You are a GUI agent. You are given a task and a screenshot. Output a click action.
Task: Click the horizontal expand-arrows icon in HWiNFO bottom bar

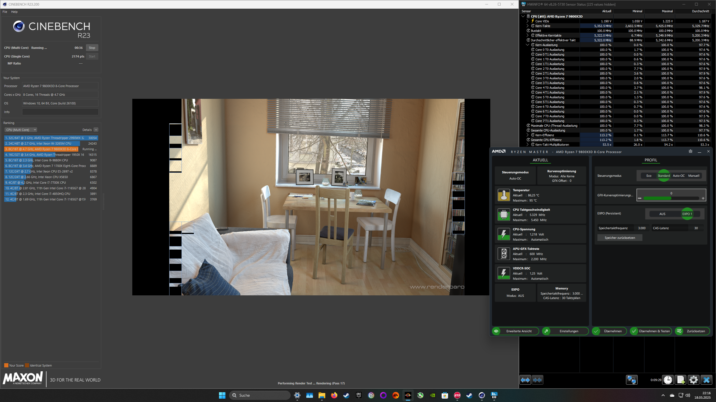click(525, 380)
